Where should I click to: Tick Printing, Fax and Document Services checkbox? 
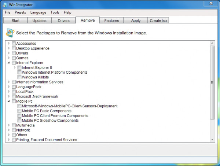click(14, 140)
